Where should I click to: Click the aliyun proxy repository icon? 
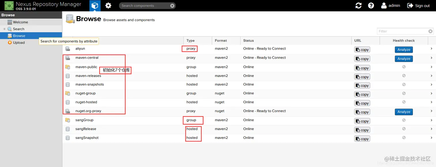pyautogui.click(x=68, y=49)
